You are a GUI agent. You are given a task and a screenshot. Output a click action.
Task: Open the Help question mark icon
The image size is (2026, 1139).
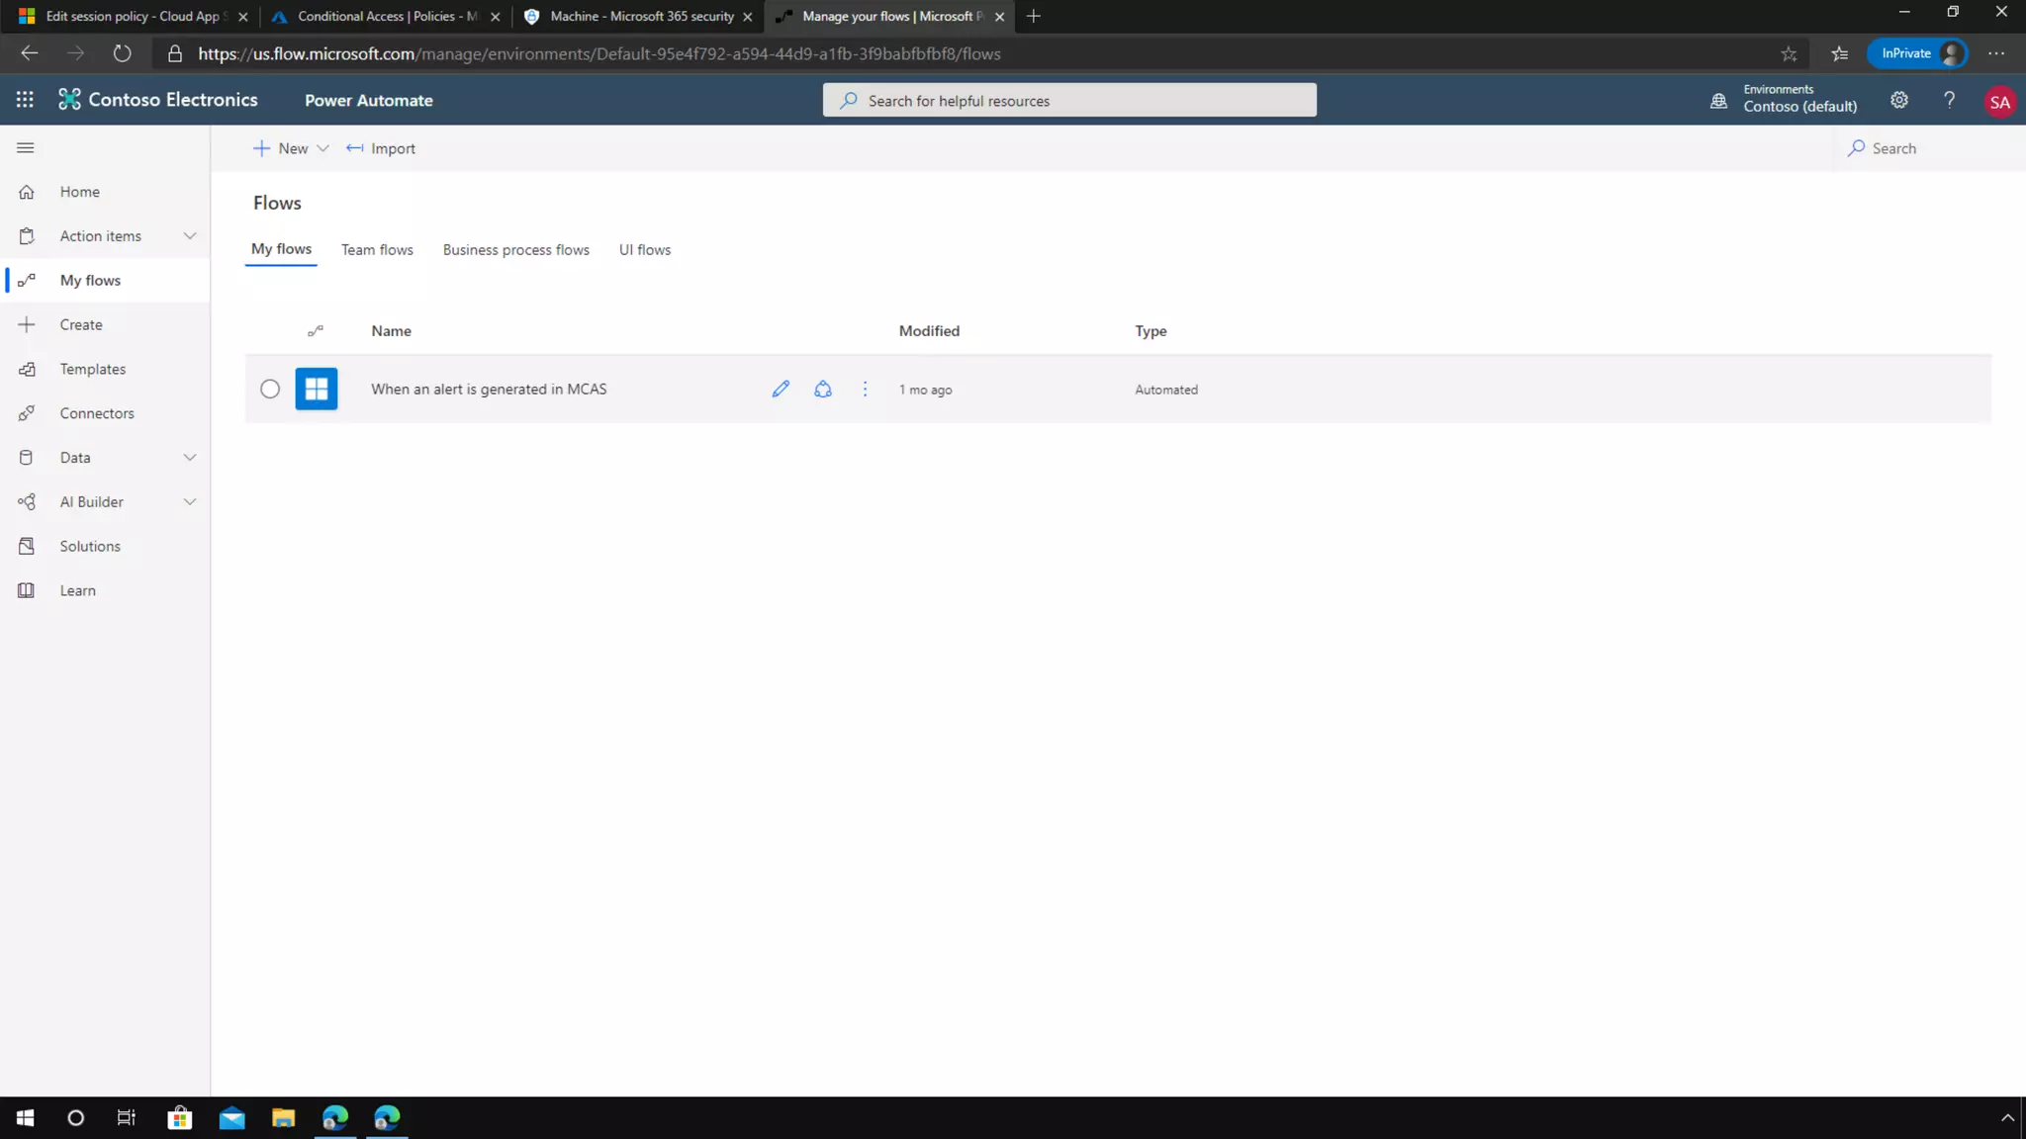[1949, 100]
